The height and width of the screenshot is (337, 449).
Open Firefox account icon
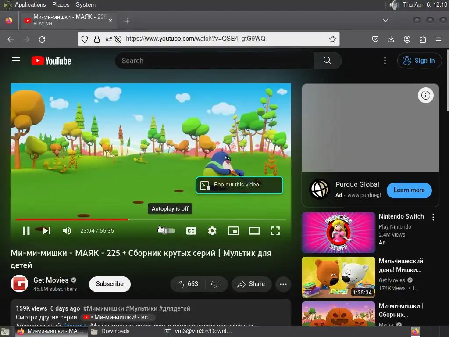point(407,39)
